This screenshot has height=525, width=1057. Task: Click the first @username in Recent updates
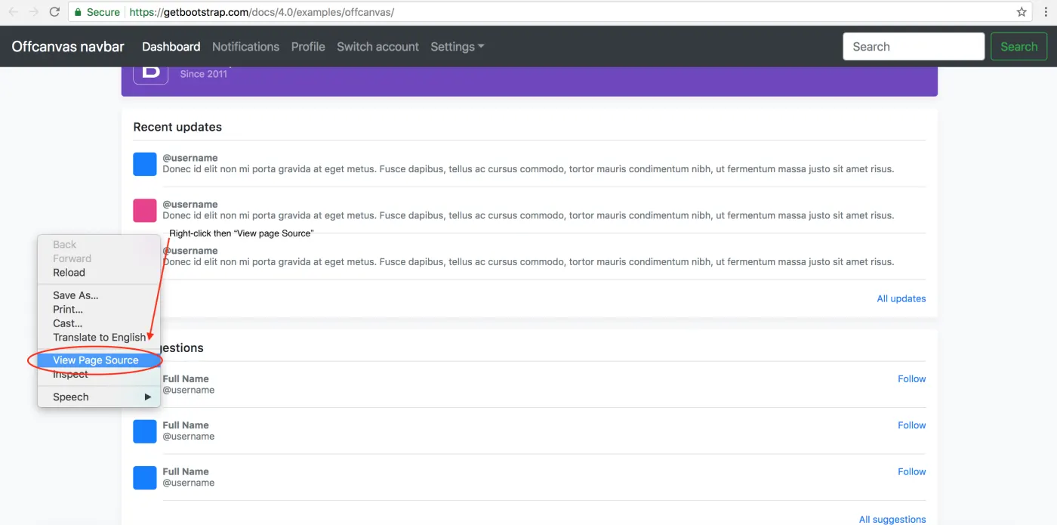[x=190, y=158]
